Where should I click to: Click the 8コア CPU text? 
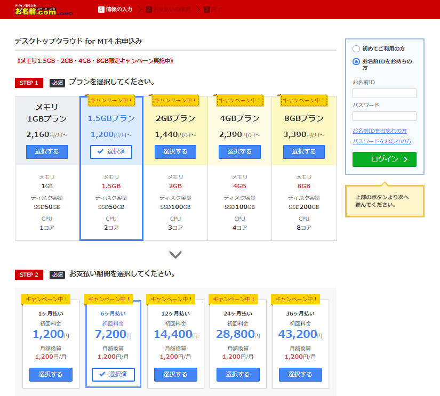304,228
